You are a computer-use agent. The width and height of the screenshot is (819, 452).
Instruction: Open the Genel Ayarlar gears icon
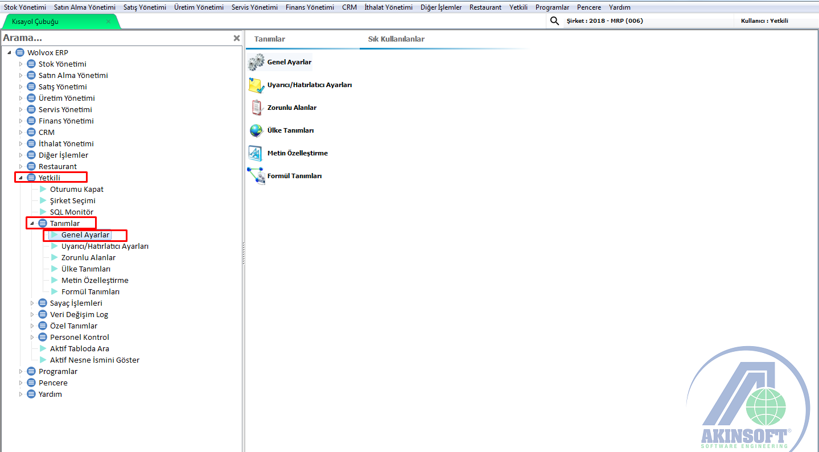(256, 62)
